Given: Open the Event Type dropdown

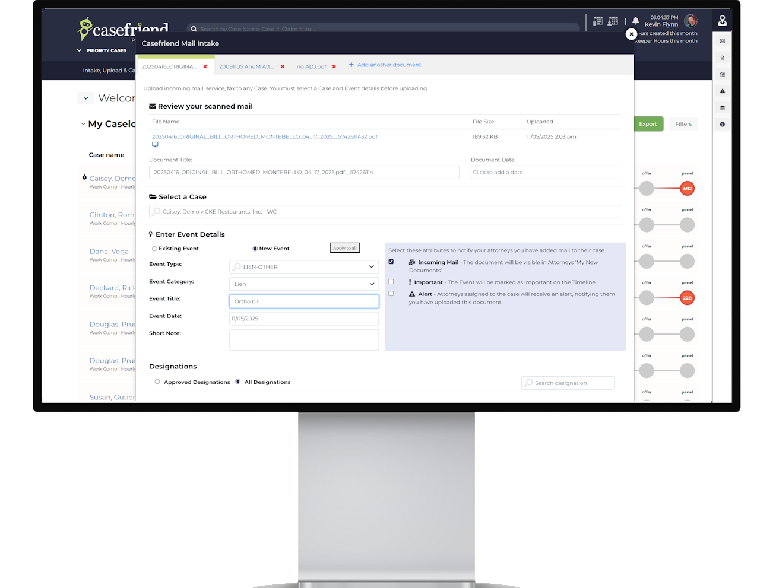Looking at the screenshot, I should (x=304, y=267).
